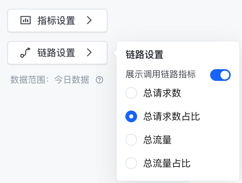The width and height of the screenshot is (242, 183).
Task: Click the 总流量占比 option label
Action: pos(167,163)
